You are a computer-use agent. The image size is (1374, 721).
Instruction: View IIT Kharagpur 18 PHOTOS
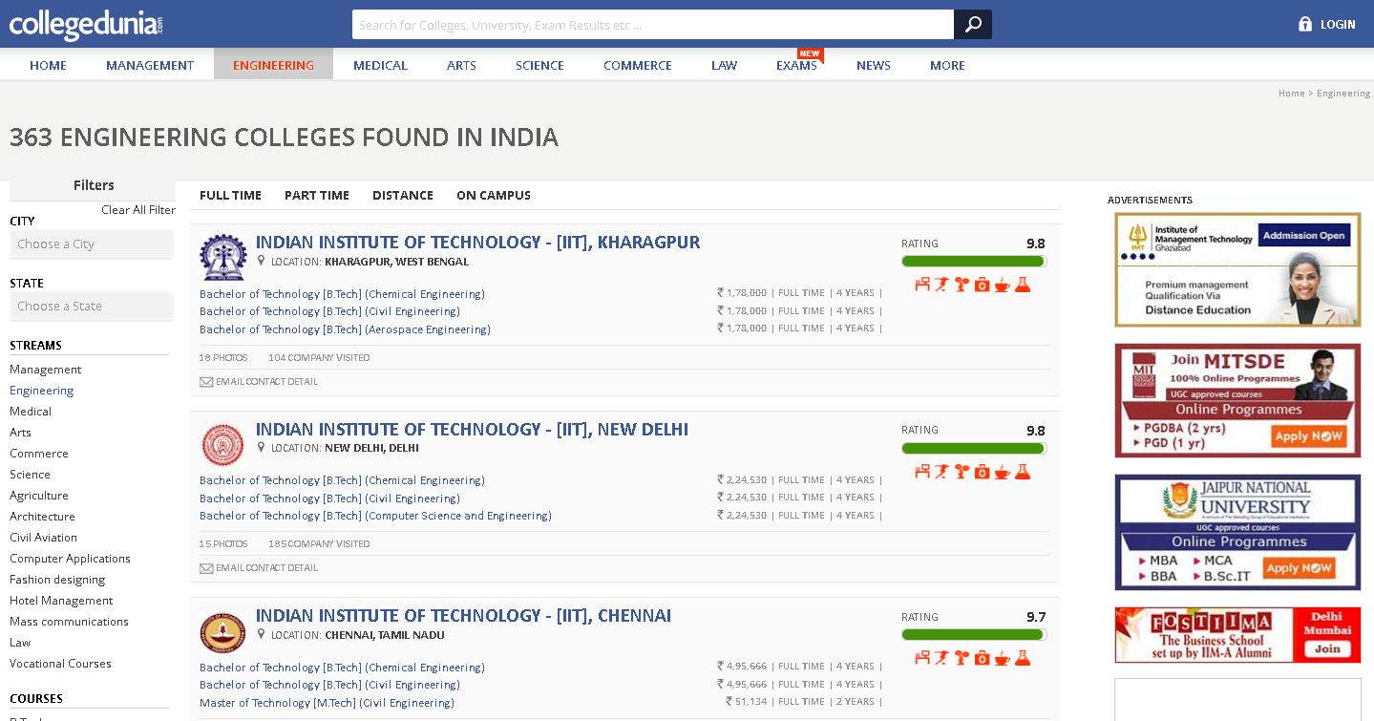223,358
